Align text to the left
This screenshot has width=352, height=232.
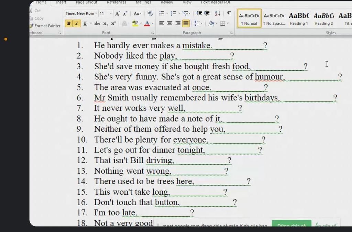(162, 23)
